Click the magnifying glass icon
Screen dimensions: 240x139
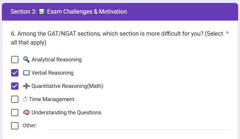[26, 60]
